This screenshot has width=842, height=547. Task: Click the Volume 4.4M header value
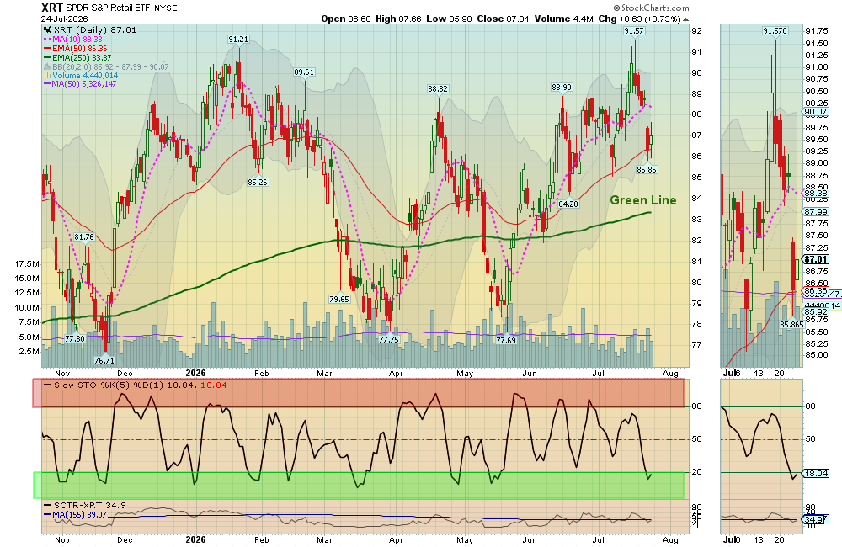coord(564,19)
